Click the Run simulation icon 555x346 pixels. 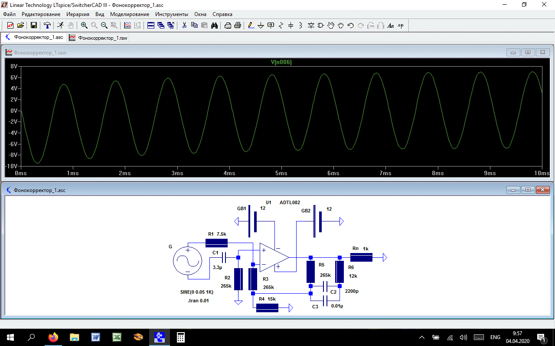coord(60,26)
